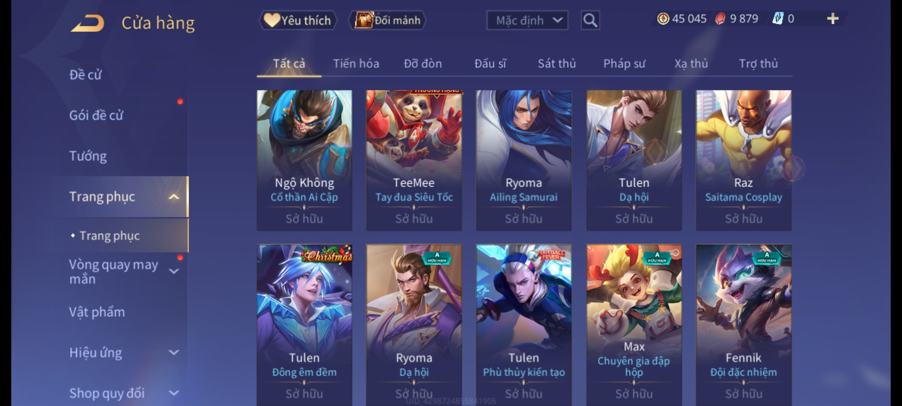Open the search magnifier icon

590,20
